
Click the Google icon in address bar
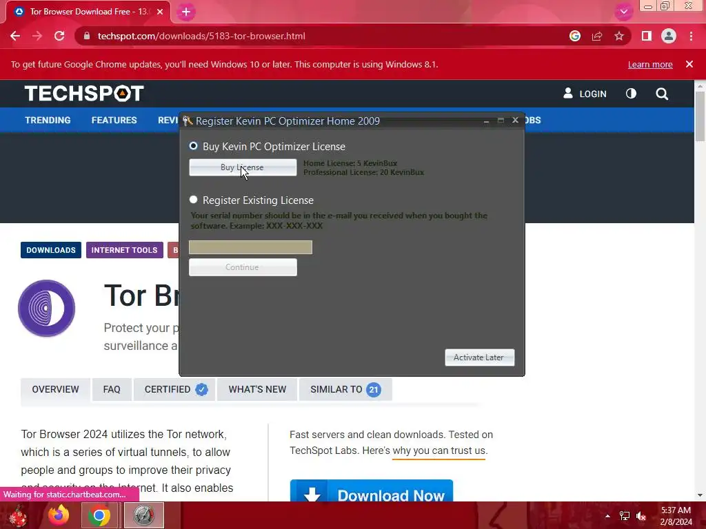[x=575, y=36]
